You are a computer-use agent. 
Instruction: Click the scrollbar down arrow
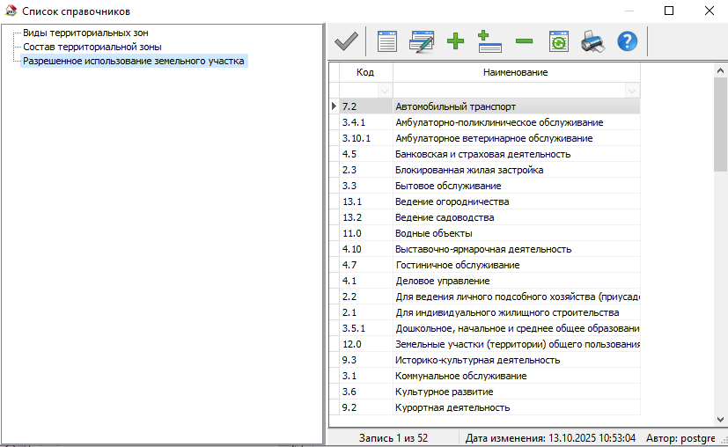click(720, 420)
